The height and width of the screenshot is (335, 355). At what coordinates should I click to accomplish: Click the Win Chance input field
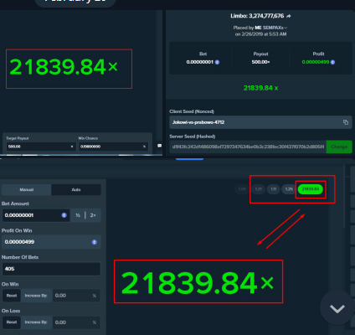coord(114,147)
